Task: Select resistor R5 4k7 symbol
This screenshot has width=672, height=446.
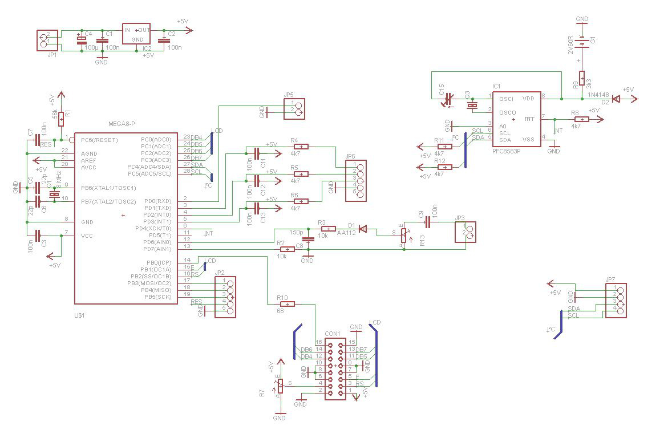Action: click(x=301, y=174)
